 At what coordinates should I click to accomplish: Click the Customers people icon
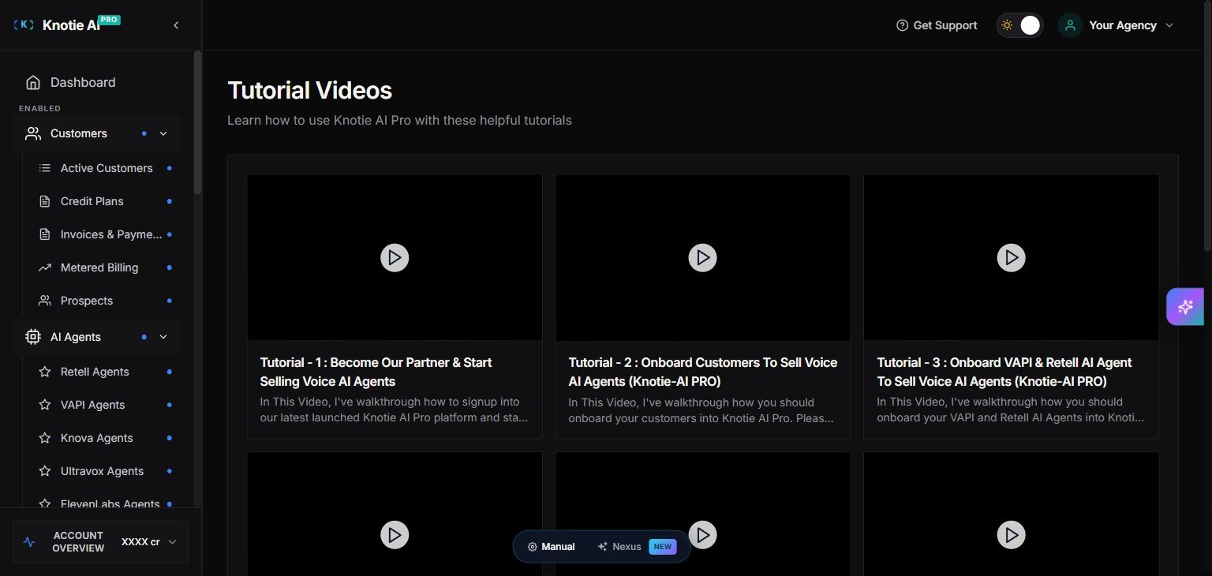33,133
